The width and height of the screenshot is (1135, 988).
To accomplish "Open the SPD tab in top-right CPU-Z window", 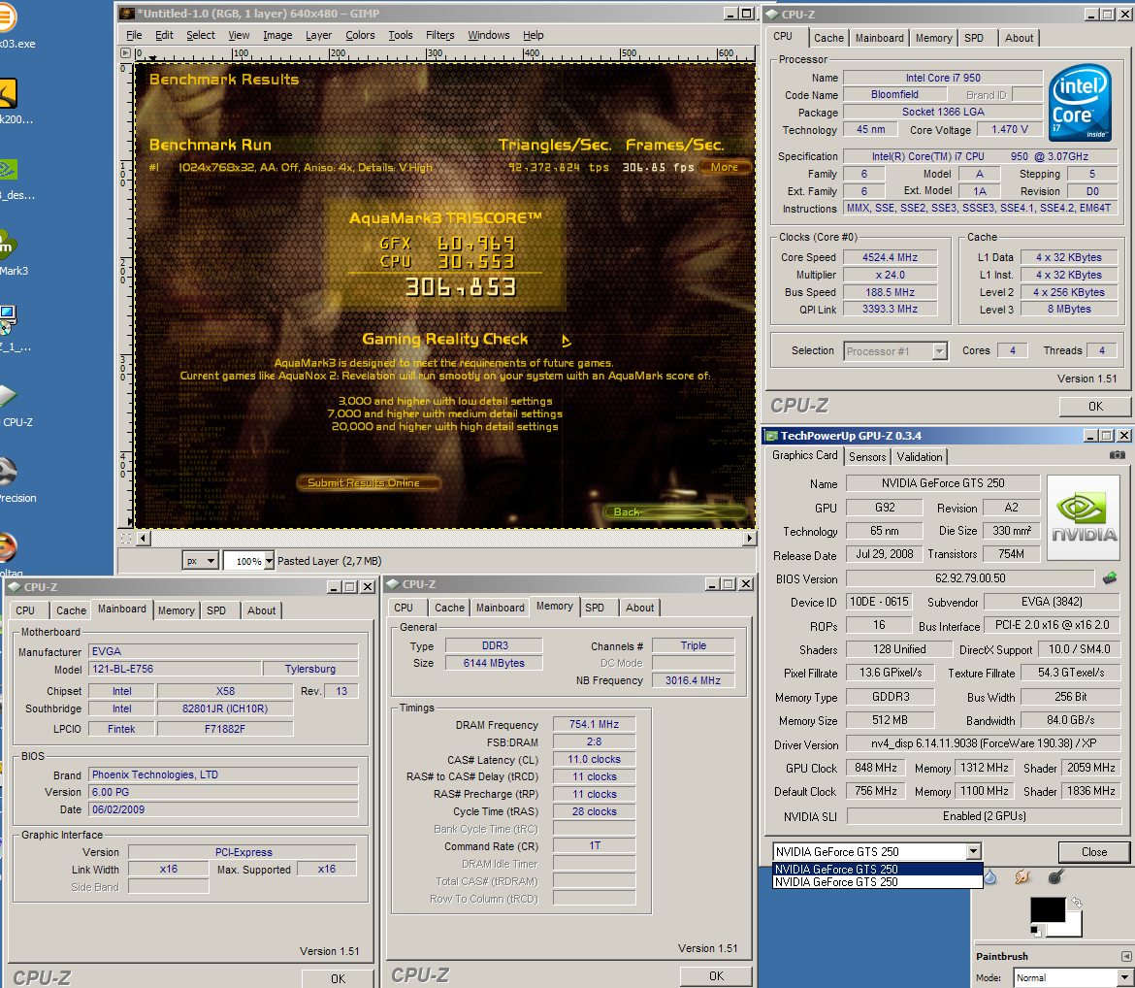I will coord(974,38).
